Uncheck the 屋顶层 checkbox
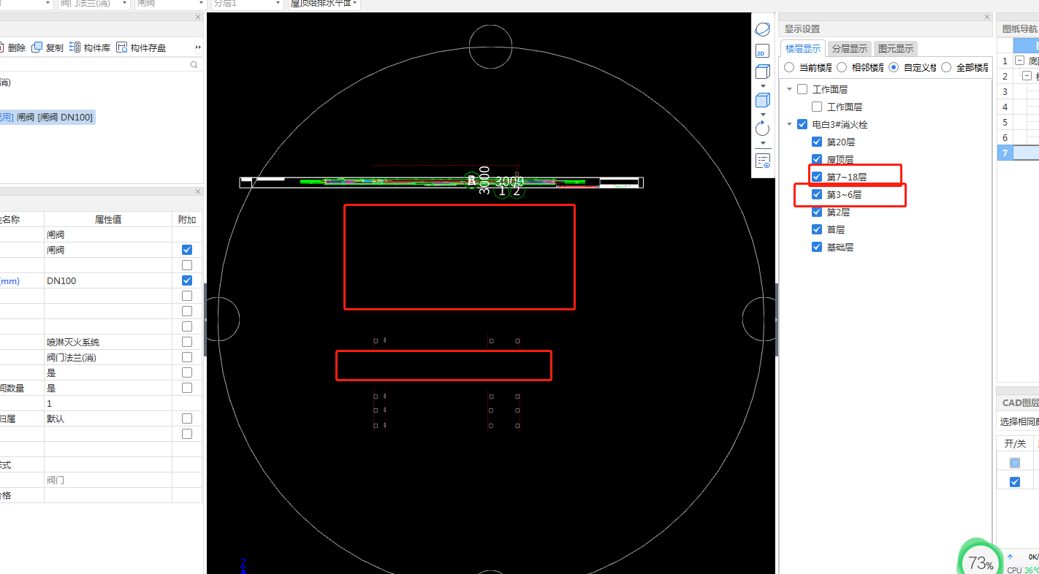 [x=817, y=159]
